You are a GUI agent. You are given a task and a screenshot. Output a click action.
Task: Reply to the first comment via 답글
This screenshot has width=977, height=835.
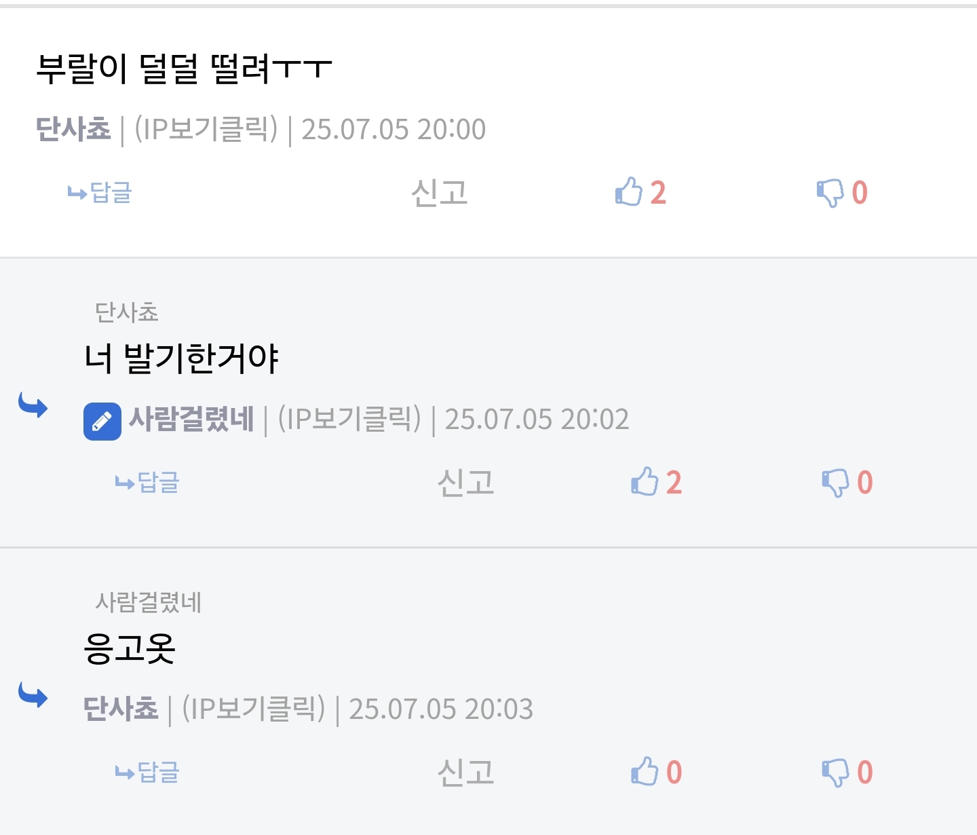pyautogui.click(x=100, y=193)
